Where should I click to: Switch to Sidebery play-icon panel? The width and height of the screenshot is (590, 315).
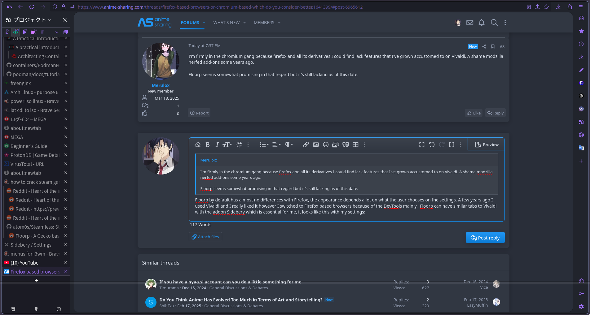click(24, 32)
